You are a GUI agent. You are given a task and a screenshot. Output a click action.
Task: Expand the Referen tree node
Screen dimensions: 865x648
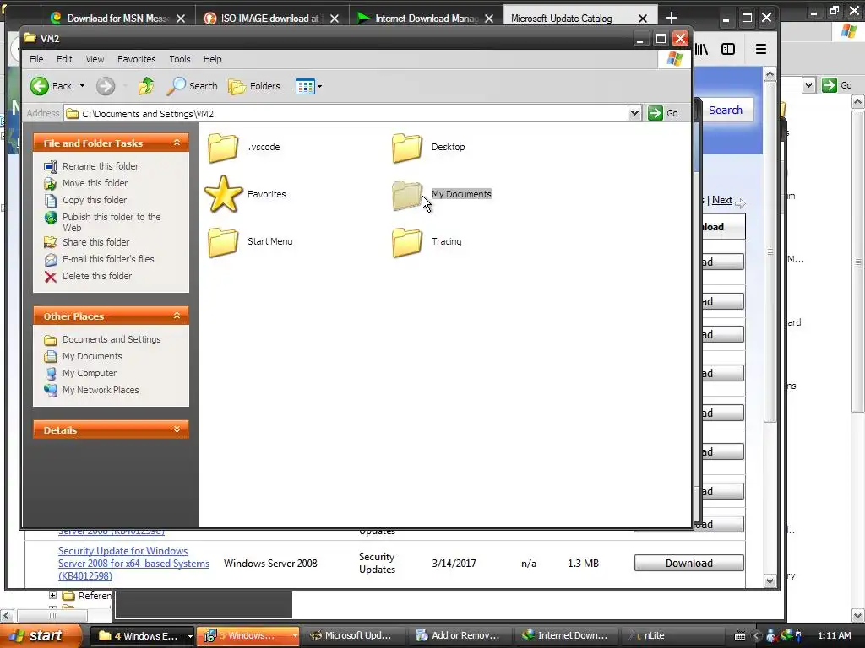tap(52, 595)
